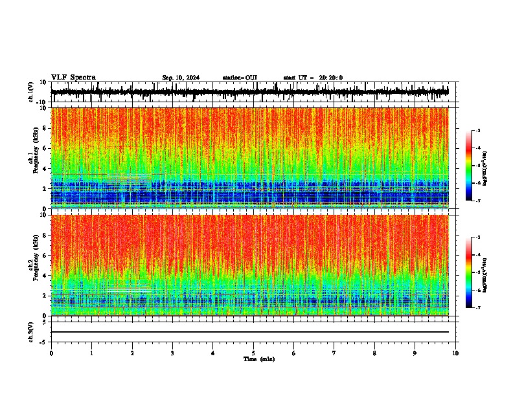Click the time axis tick label "5"
Image resolution: width=513 pixels, height=396 pixels.
point(253,353)
